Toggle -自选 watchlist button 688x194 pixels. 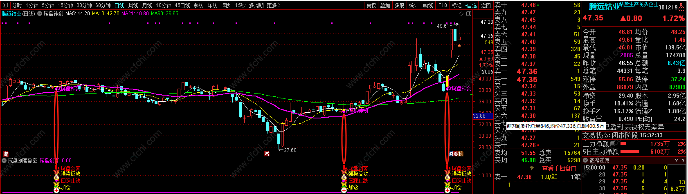[472, 5]
